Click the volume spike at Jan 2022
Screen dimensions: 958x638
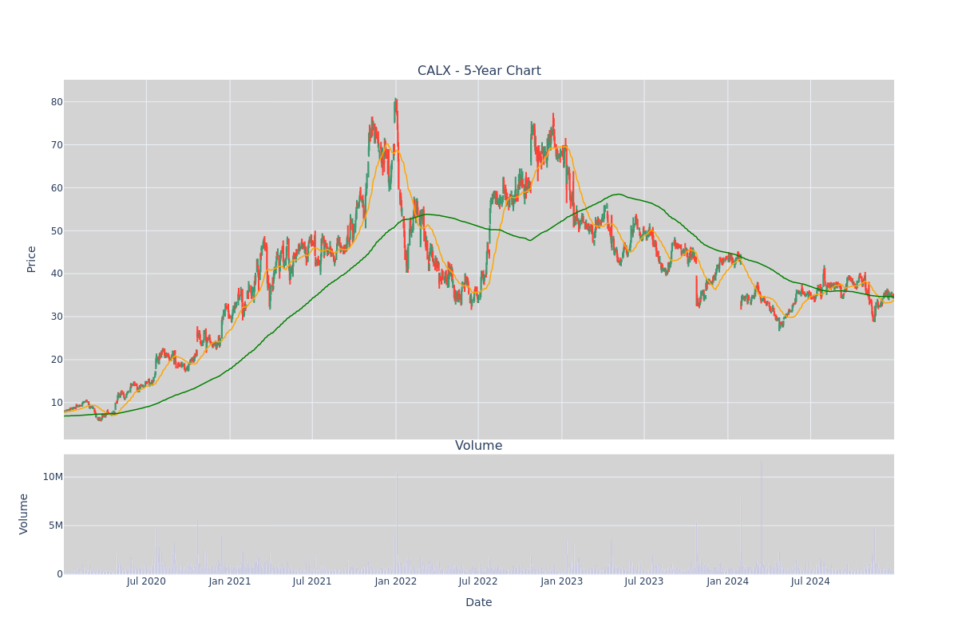coord(398,523)
